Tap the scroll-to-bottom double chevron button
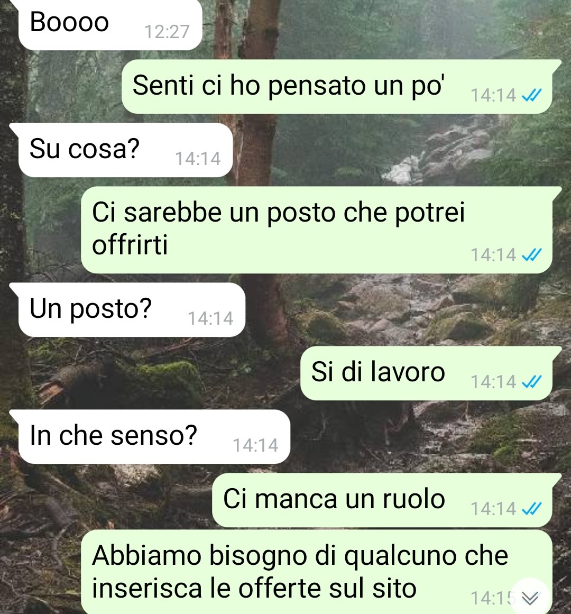Viewport: 571px width, 614px height. (530, 598)
